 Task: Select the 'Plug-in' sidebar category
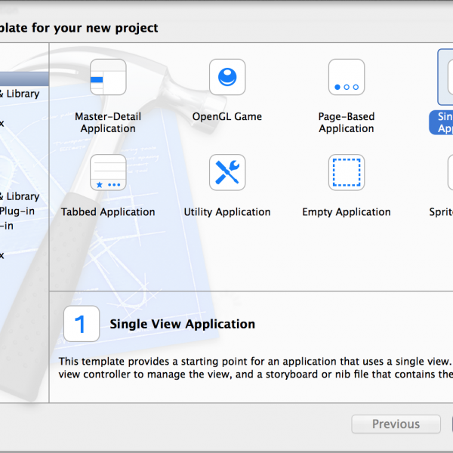point(17,211)
